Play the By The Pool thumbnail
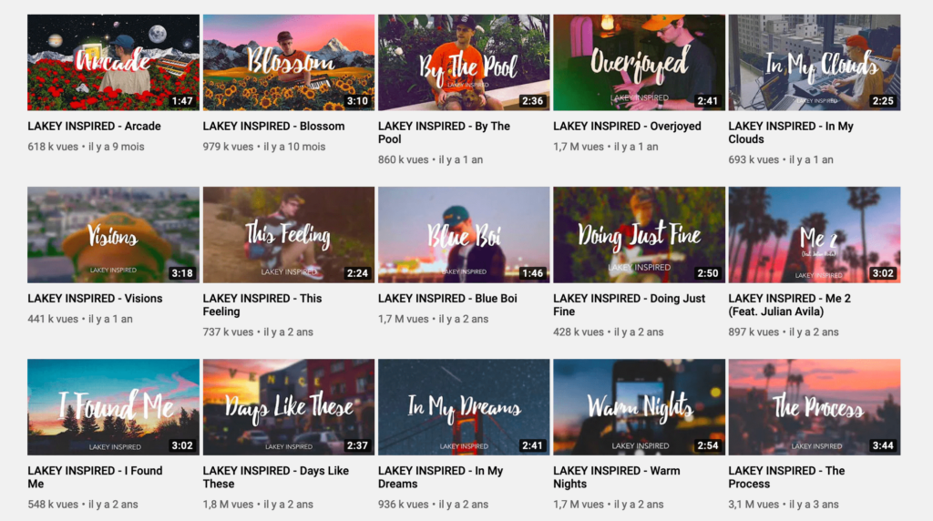This screenshot has width=933, height=521. (x=464, y=63)
